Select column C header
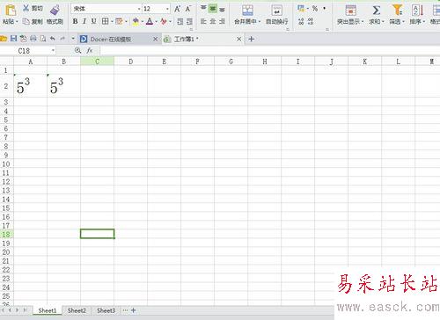 tap(97, 62)
